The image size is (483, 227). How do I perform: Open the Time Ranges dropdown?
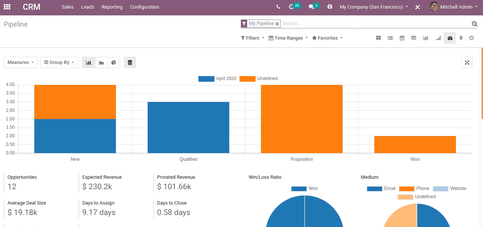[x=288, y=38]
